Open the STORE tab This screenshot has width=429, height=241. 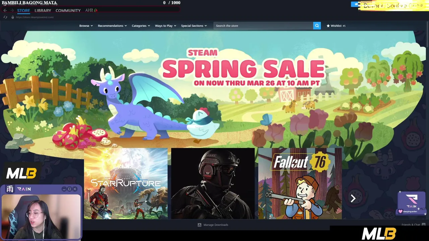(x=23, y=10)
